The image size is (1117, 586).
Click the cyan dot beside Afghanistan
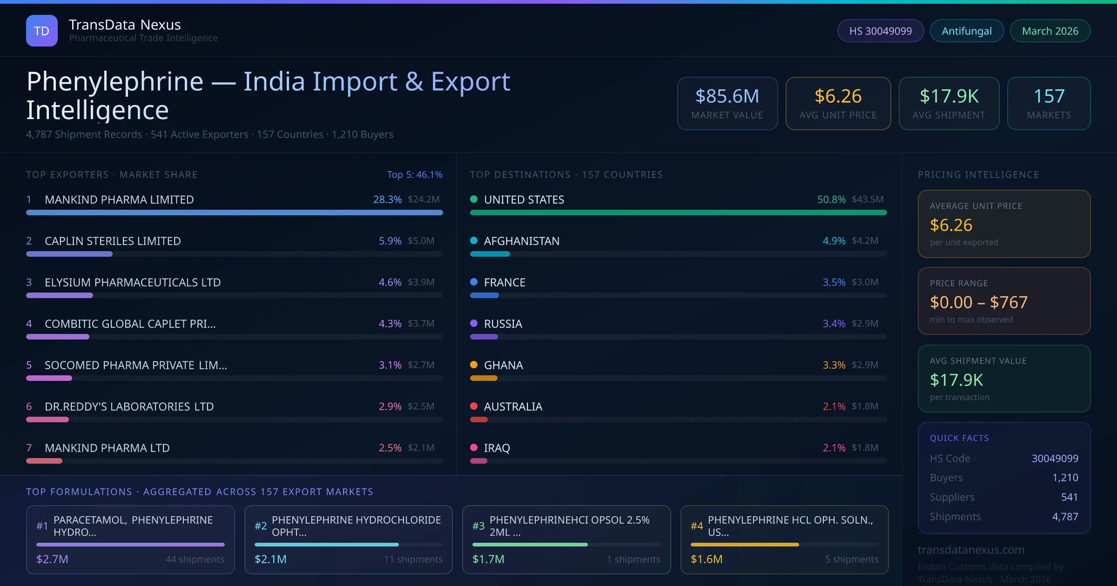474,240
